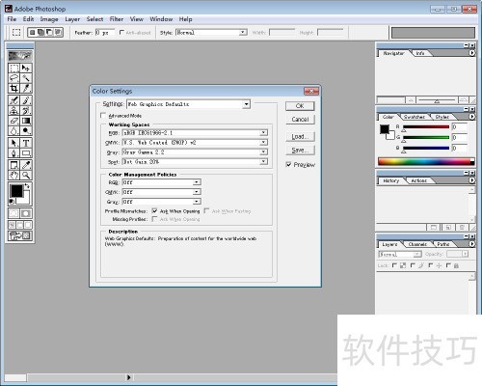Select the Eraser tool

click(x=13, y=121)
